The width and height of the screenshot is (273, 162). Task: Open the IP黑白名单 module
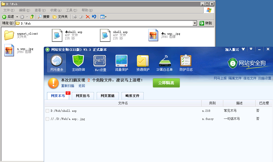[164, 63]
